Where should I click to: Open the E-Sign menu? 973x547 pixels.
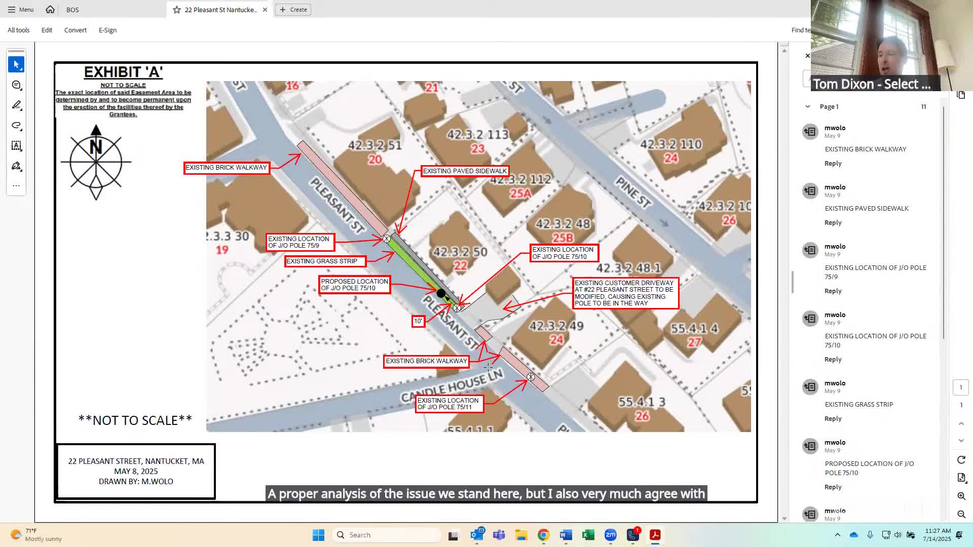[x=107, y=30]
